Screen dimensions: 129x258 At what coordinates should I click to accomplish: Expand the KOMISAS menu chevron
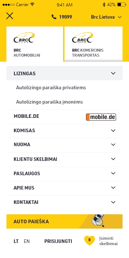113,130
